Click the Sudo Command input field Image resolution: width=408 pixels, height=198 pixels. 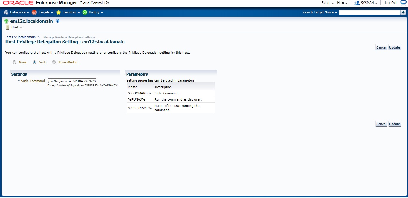click(72, 81)
